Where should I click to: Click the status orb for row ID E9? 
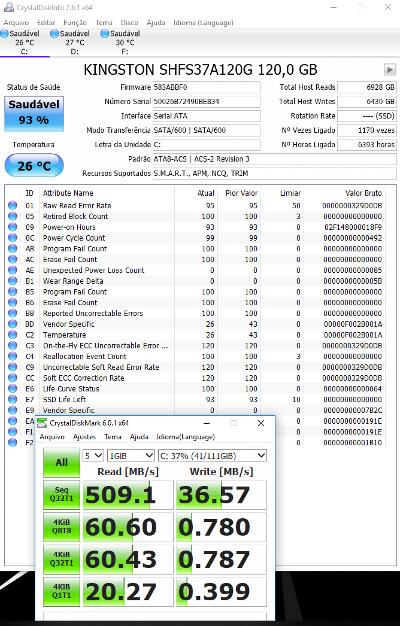tap(13, 411)
